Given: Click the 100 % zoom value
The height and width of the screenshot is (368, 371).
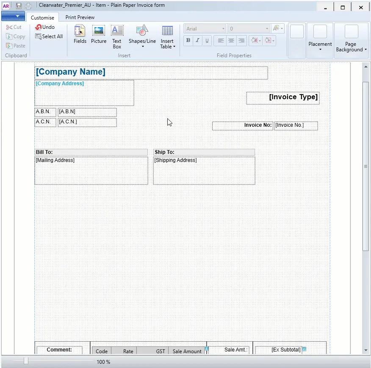Looking at the screenshot, I should 103,362.
